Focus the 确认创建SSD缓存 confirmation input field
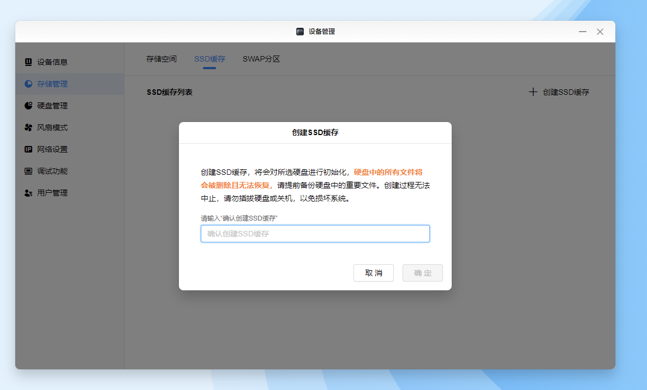The width and height of the screenshot is (647, 390). [315, 234]
